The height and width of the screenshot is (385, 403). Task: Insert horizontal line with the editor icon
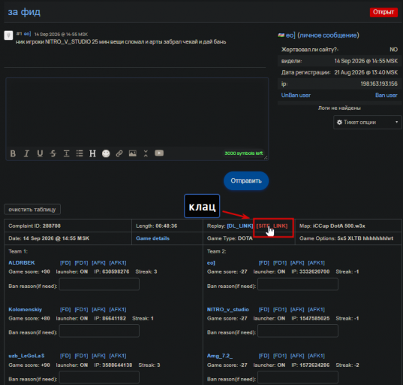pos(66,153)
